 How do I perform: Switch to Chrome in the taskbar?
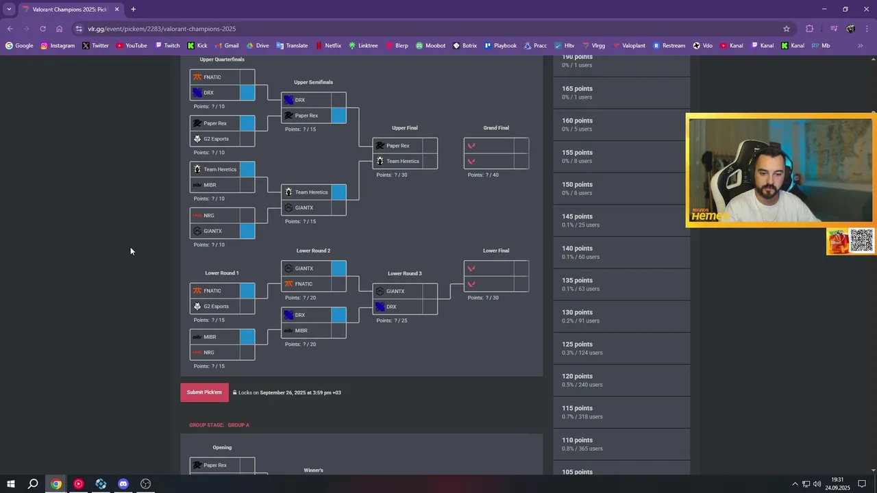(56, 484)
